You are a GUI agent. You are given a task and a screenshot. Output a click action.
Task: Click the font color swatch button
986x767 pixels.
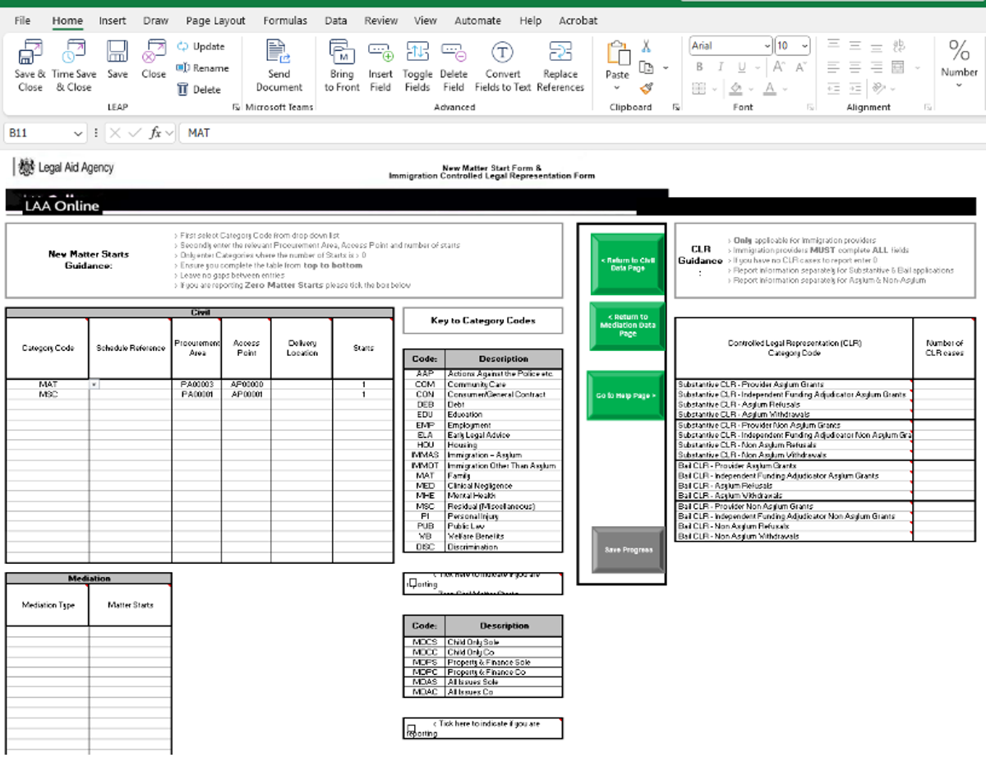point(770,89)
